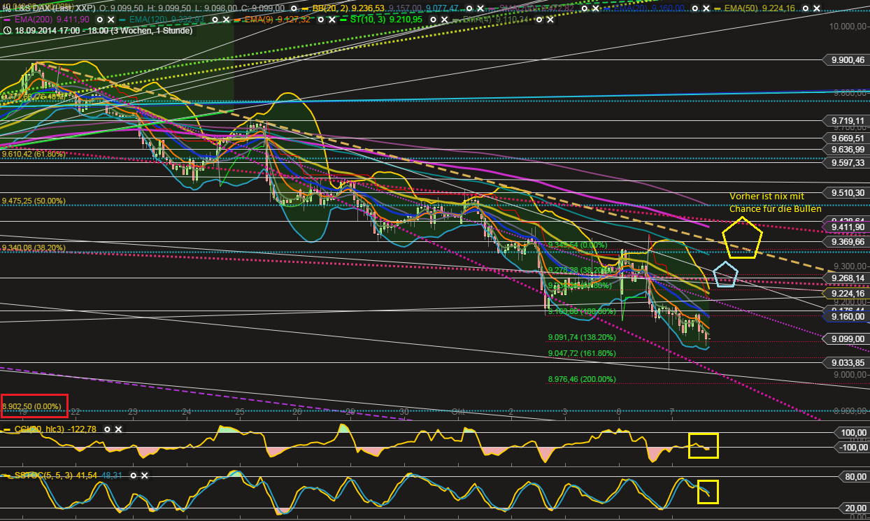The width and height of the screenshot is (870, 521).
Task: Click the green Fibonacci label 8.976,46 (200.00%)
Action: [581, 379]
